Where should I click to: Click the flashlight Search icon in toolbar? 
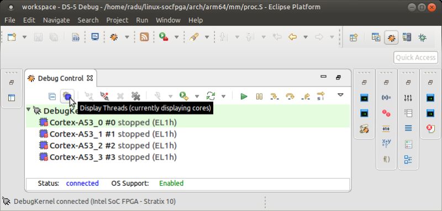tap(194, 37)
